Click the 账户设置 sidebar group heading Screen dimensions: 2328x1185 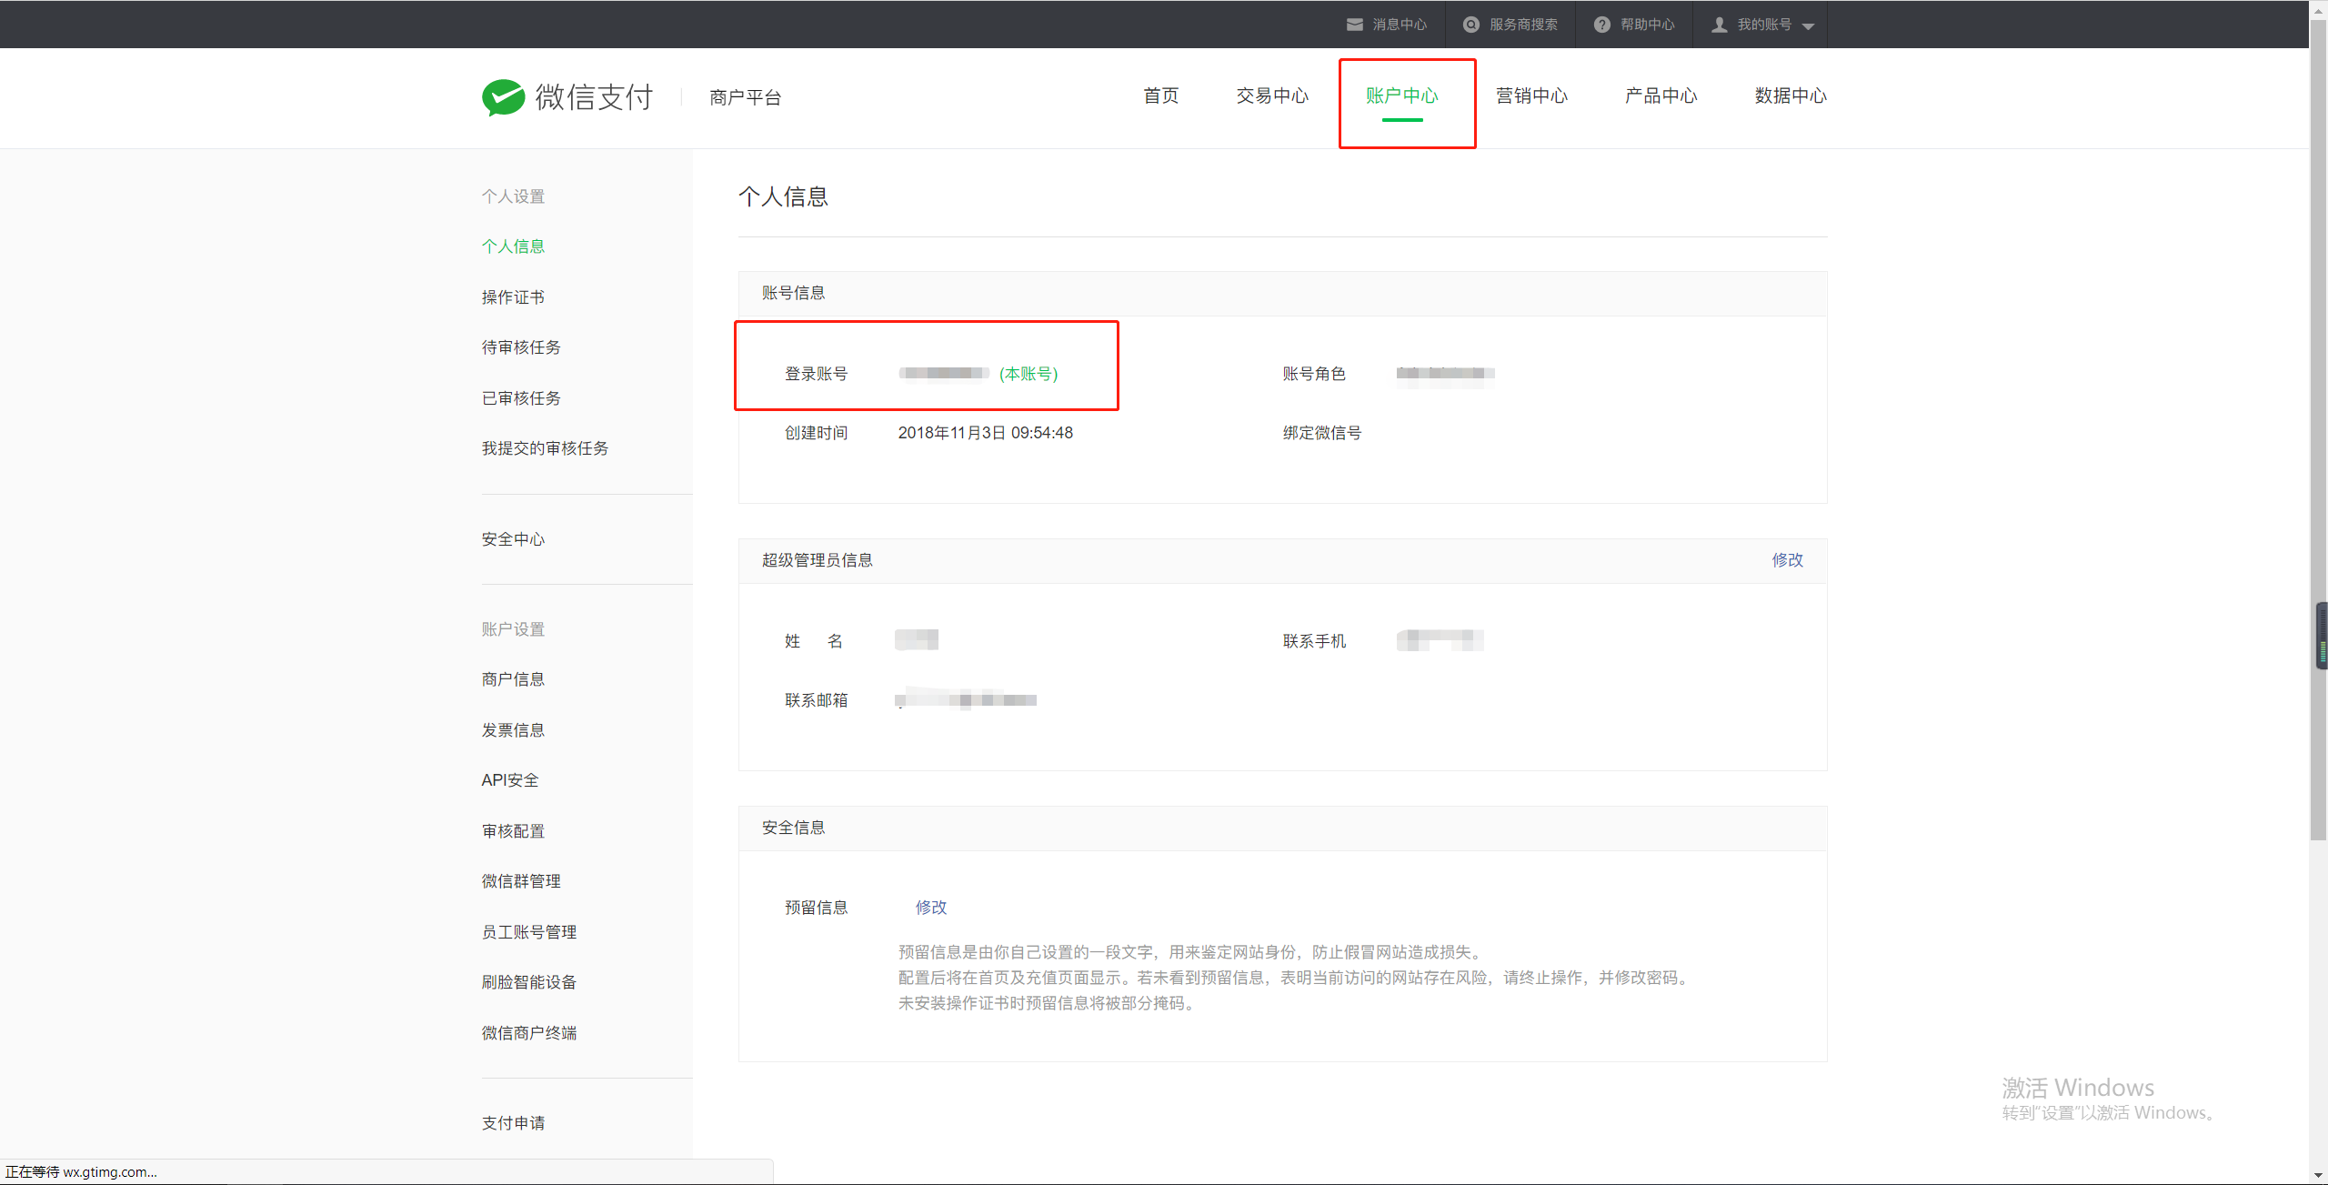point(513,629)
